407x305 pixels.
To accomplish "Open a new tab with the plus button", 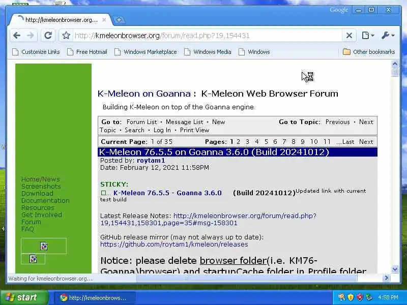I will pyautogui.click(x=119, y=20).
